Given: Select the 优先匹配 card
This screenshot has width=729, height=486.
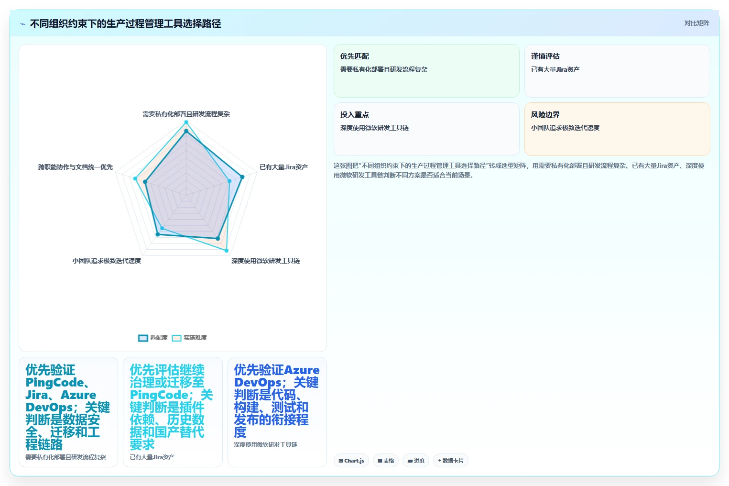Looking at the screenshot, I should click(426, 71).
